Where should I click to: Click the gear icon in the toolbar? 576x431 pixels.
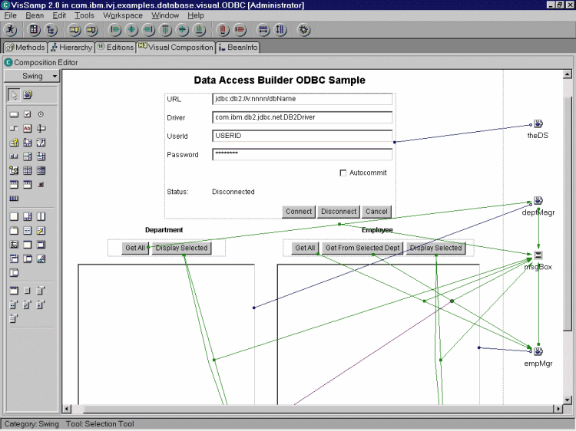click(304, 30)
